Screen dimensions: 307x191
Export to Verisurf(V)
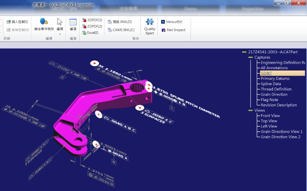[172, 22]
